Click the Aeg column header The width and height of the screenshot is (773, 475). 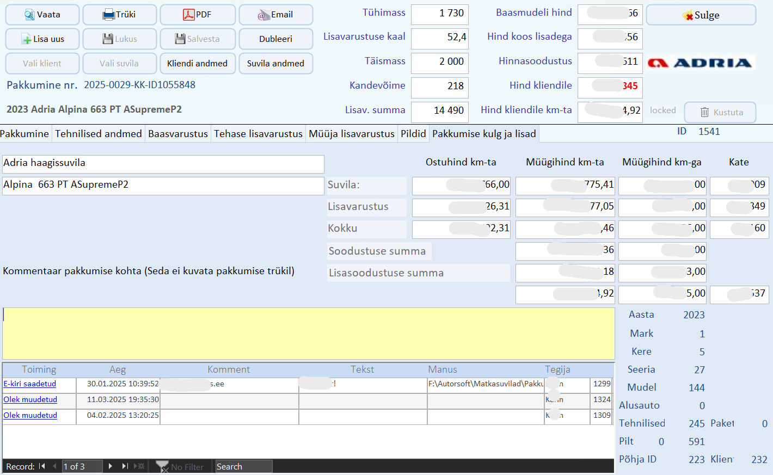pos(118,370)
